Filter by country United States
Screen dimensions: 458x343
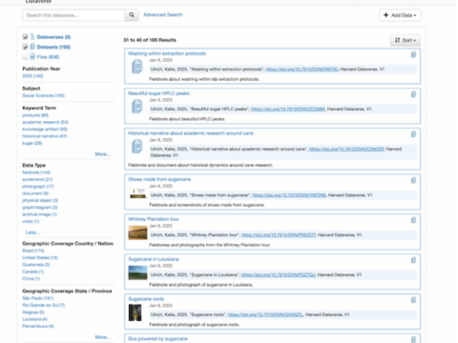tap(40, 257)
